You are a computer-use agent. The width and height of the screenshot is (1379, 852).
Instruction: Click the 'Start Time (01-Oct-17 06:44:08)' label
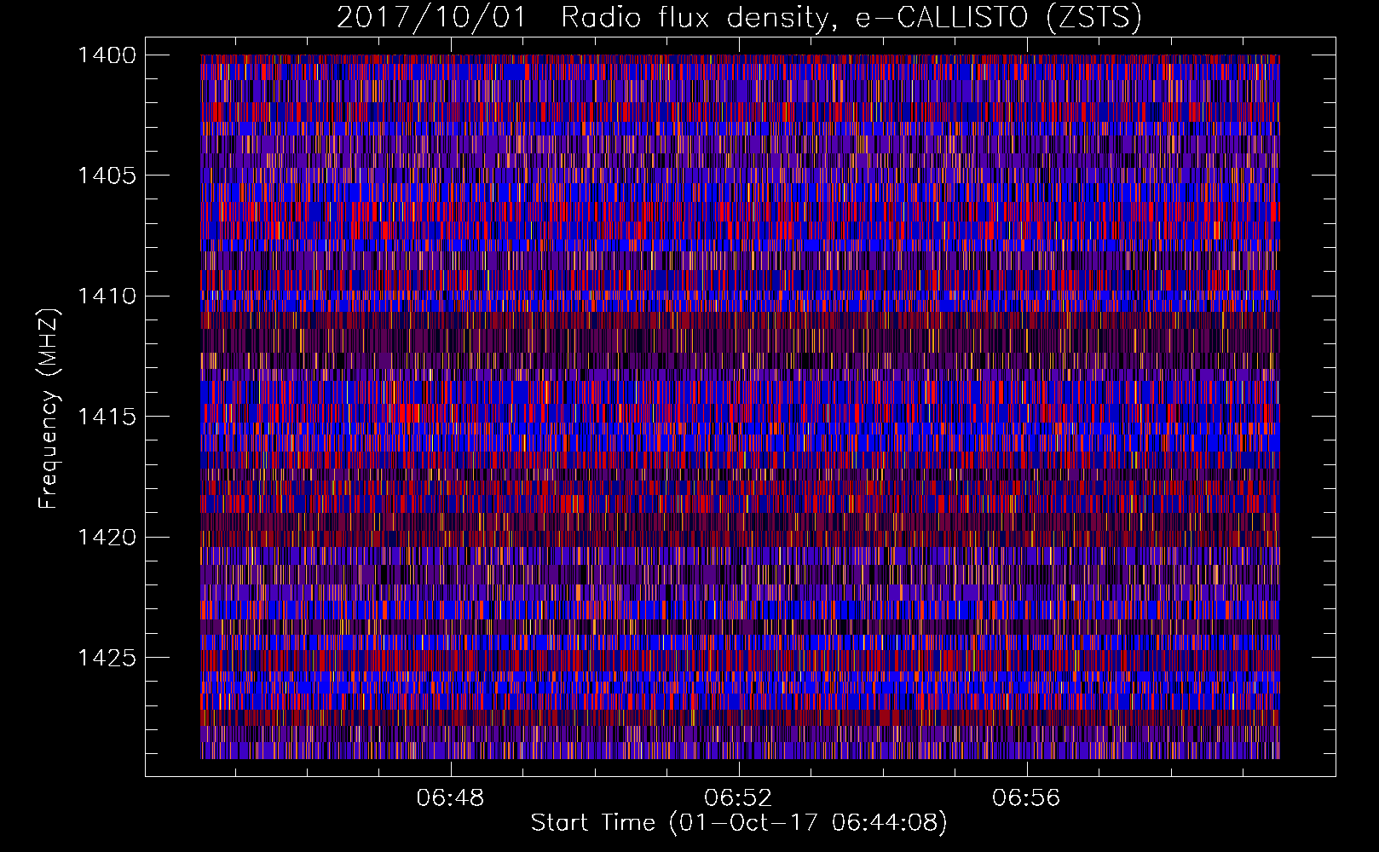click(739, 823)
